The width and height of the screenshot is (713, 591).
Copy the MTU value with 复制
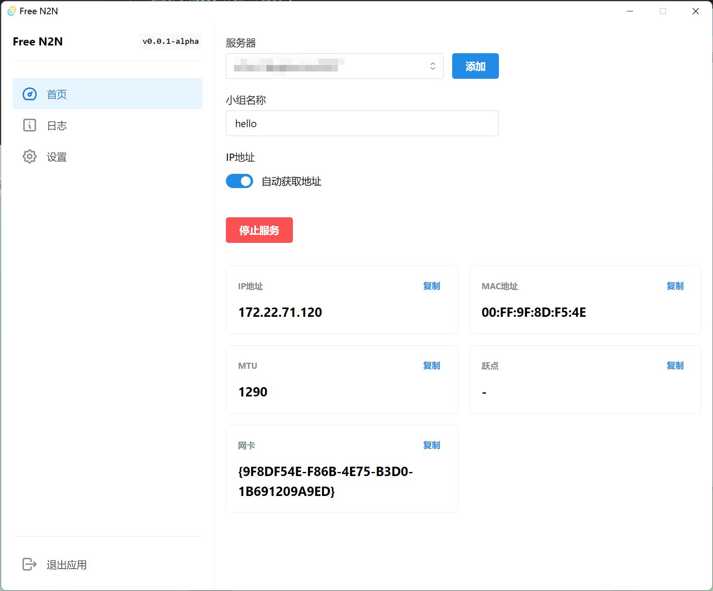point(431,366)
